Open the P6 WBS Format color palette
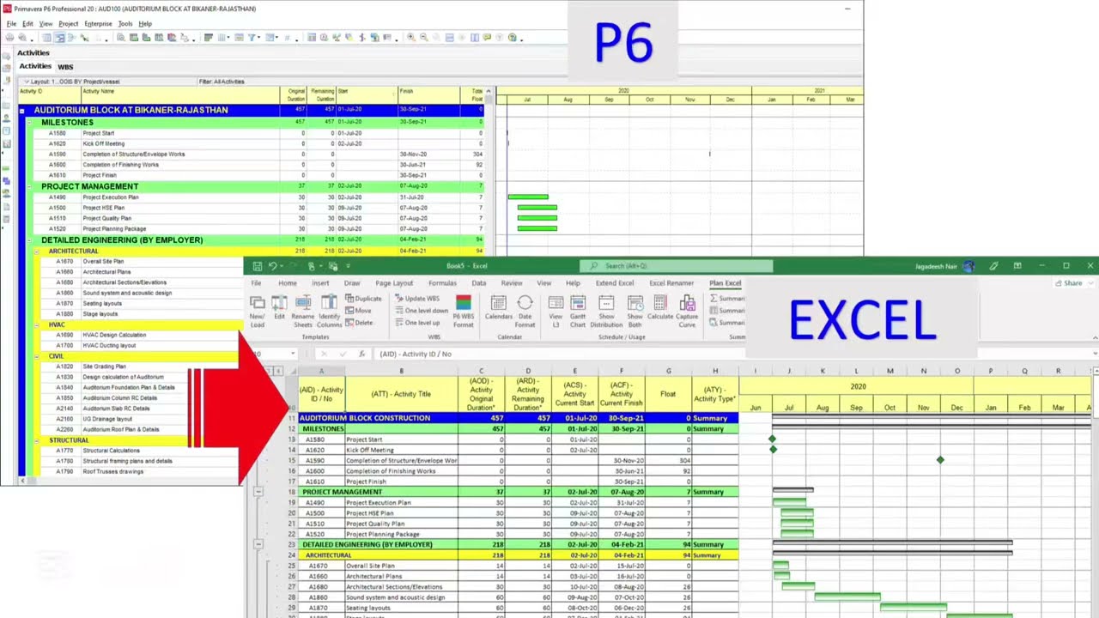Viewport: 1099px width, 618px height. point(463,311)
